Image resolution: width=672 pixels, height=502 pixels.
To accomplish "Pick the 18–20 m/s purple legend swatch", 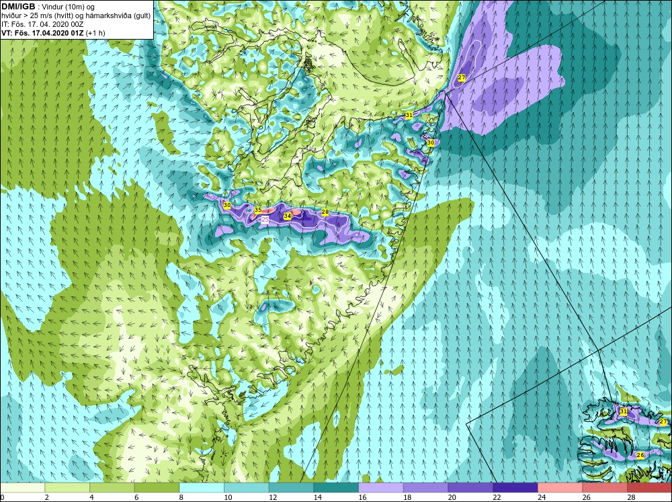I will [x=425, y=488].
